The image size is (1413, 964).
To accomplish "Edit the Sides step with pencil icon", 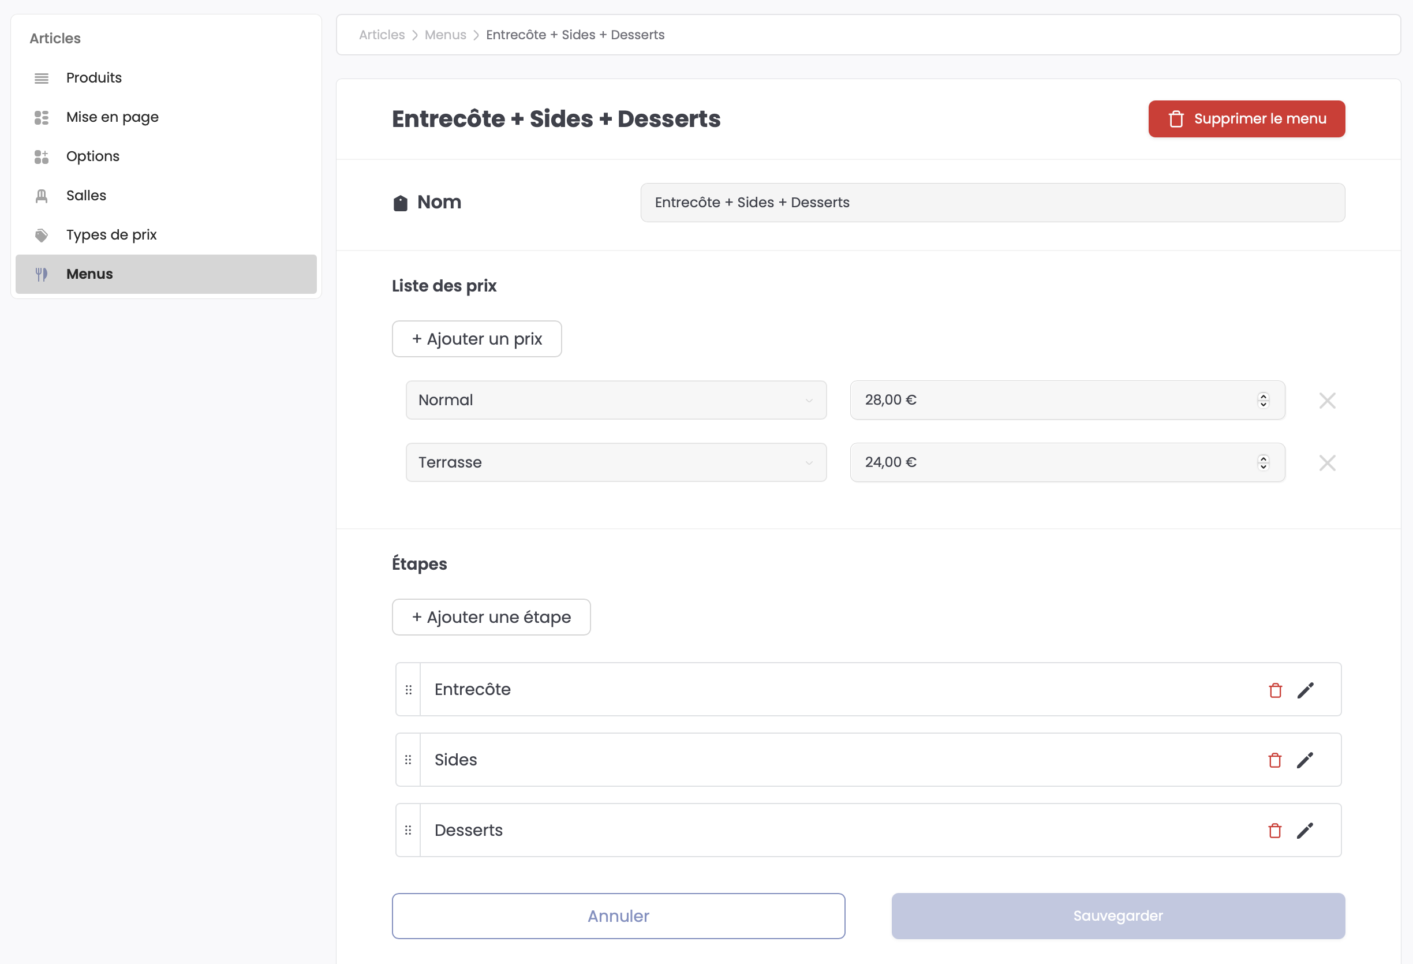I will (x=1305, y=760).
